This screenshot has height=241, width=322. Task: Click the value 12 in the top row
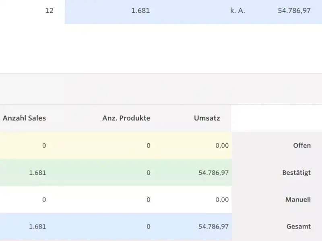49,11
